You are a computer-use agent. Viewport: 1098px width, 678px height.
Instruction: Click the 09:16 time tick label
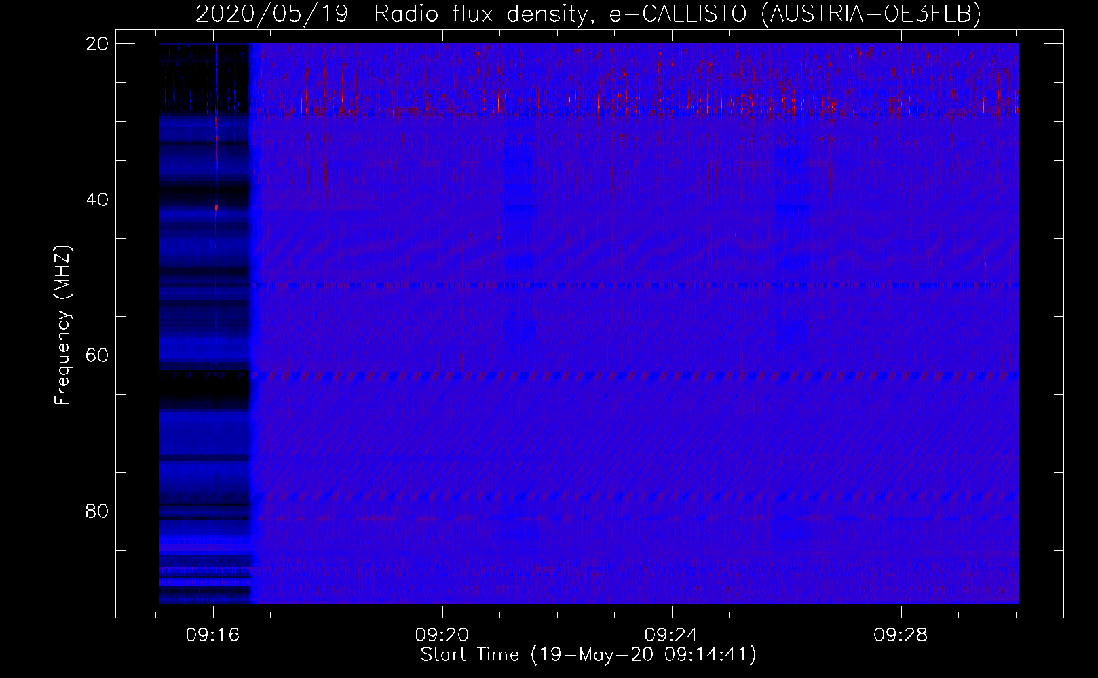[x=213, y=635]
